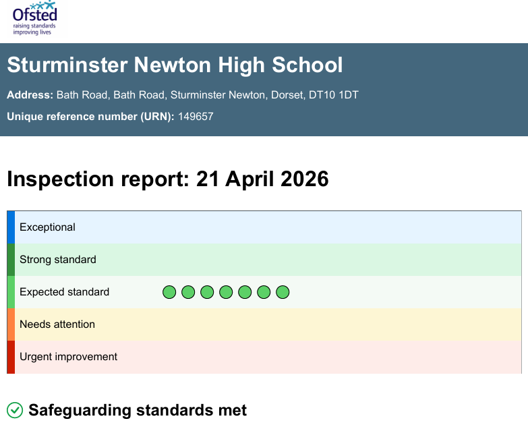Select the Exceptional grade row
The width and height of the screenshot is (528, 427).
point(264,227)
